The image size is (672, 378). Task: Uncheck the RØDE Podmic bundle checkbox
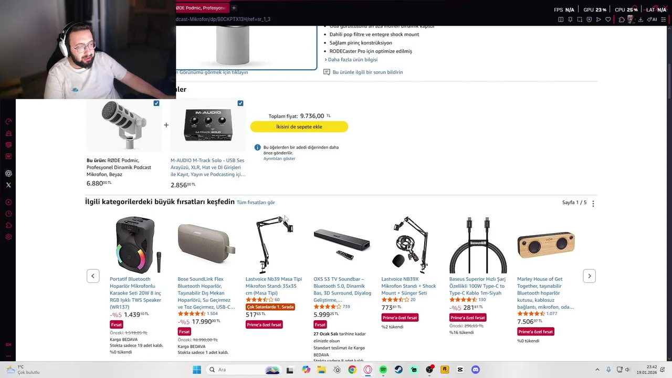click(x=156, y=103)
